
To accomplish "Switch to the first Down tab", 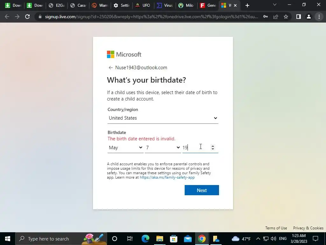I will pyautogui.click(x=13, y=5).
